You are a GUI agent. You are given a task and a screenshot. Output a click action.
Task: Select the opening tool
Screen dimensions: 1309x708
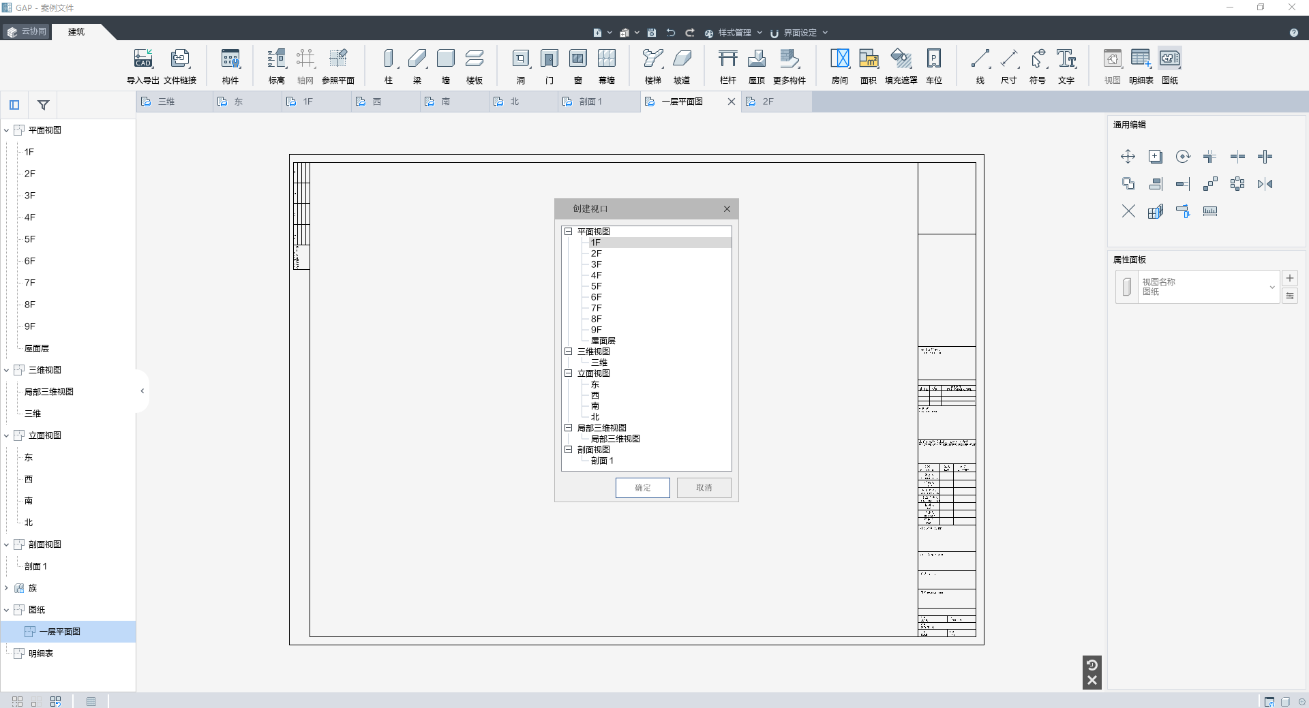tap(521, 66)
